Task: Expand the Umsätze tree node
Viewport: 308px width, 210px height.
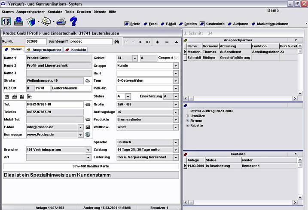Action: (x=187, y=115)
